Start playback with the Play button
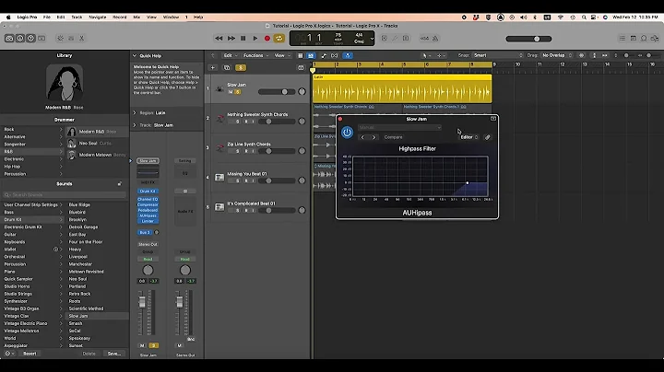 point(255,39)
